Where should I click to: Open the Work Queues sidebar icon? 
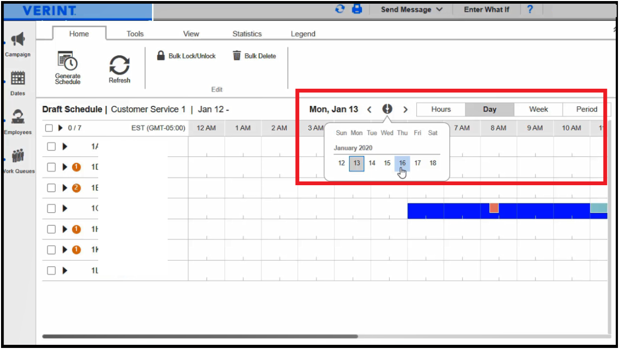point(18,156)
